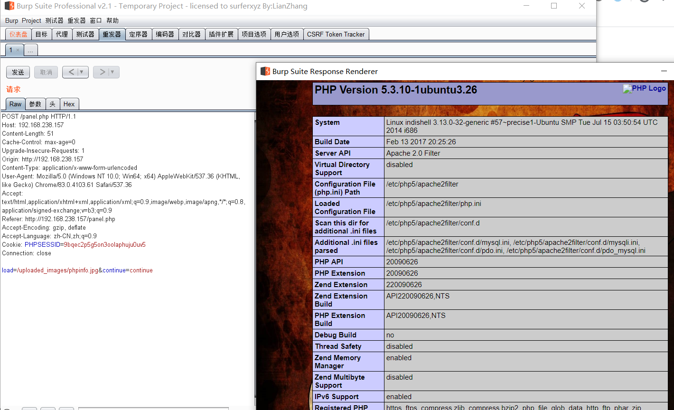Open the CSRF Token Tracker tab
Image resolution: width=674 pixels, height=410 pixels.
pyautogui.click(x=336, y=34)
